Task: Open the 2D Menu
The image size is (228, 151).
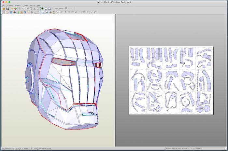Action: coord(18,6)
